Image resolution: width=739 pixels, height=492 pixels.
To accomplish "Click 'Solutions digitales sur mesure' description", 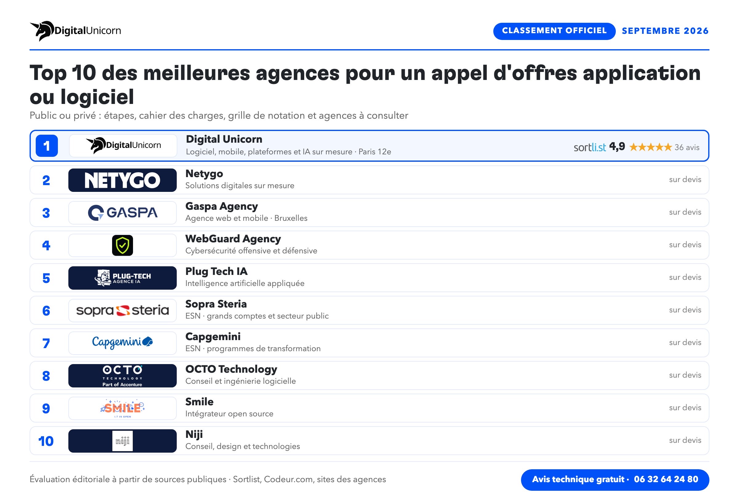I will pyautogui.click(x=240, y=186).
